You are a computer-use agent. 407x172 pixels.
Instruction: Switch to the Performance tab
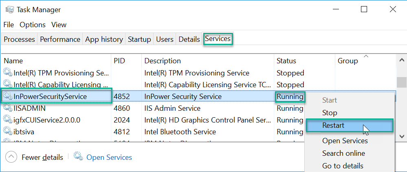tap(60, 39)
